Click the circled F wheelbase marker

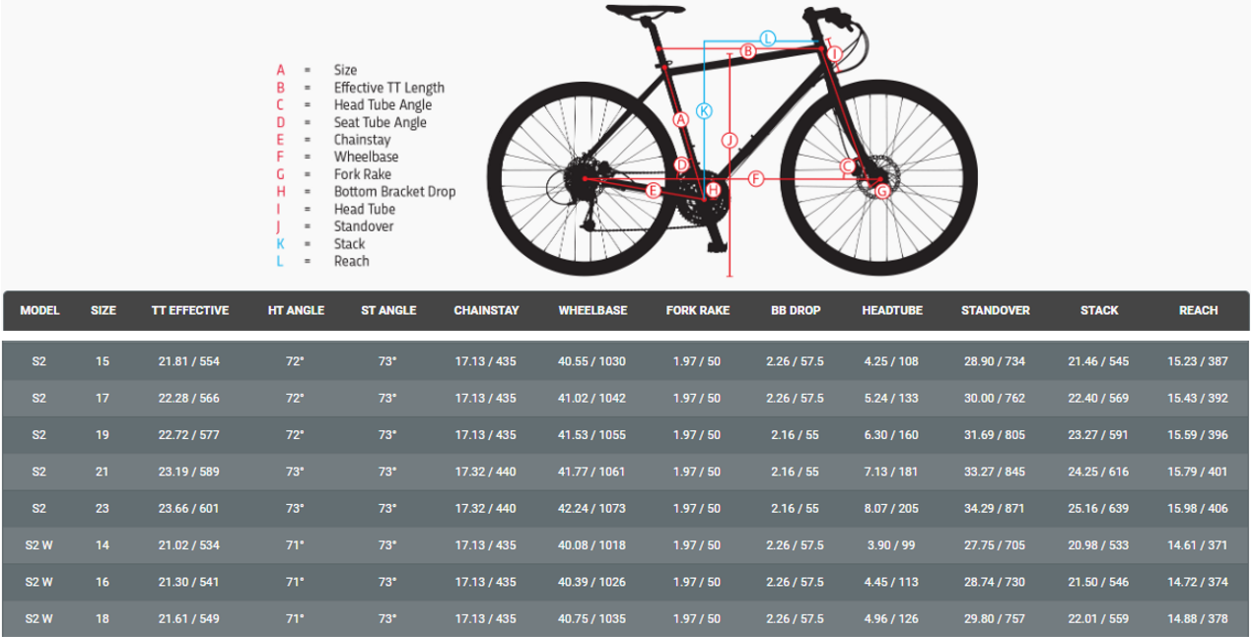756,179
